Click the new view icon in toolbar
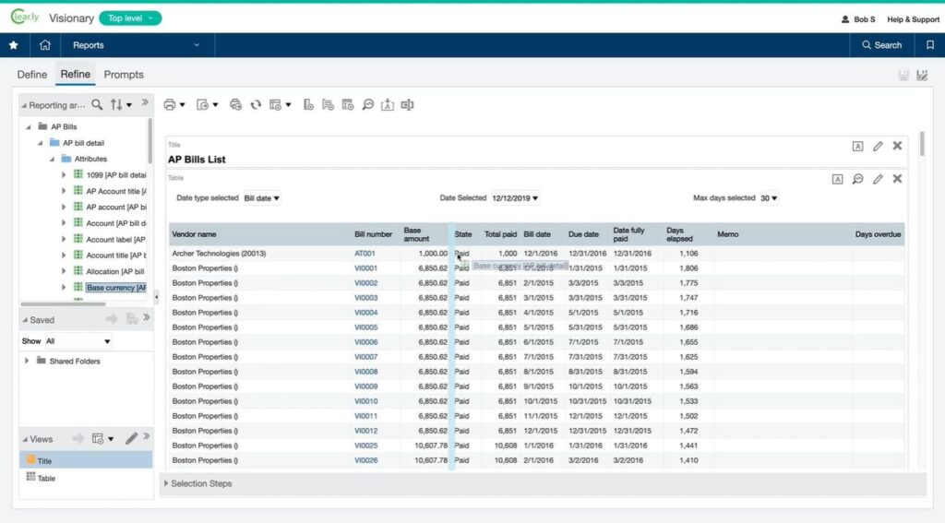The height and width of the screenshot is (523, 945). 275,105
